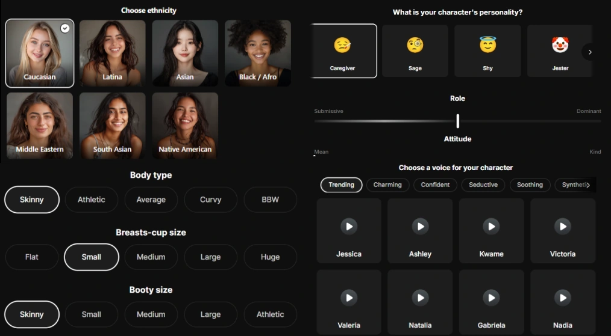
Task: Set cup size to Medium
Action: 151,257
